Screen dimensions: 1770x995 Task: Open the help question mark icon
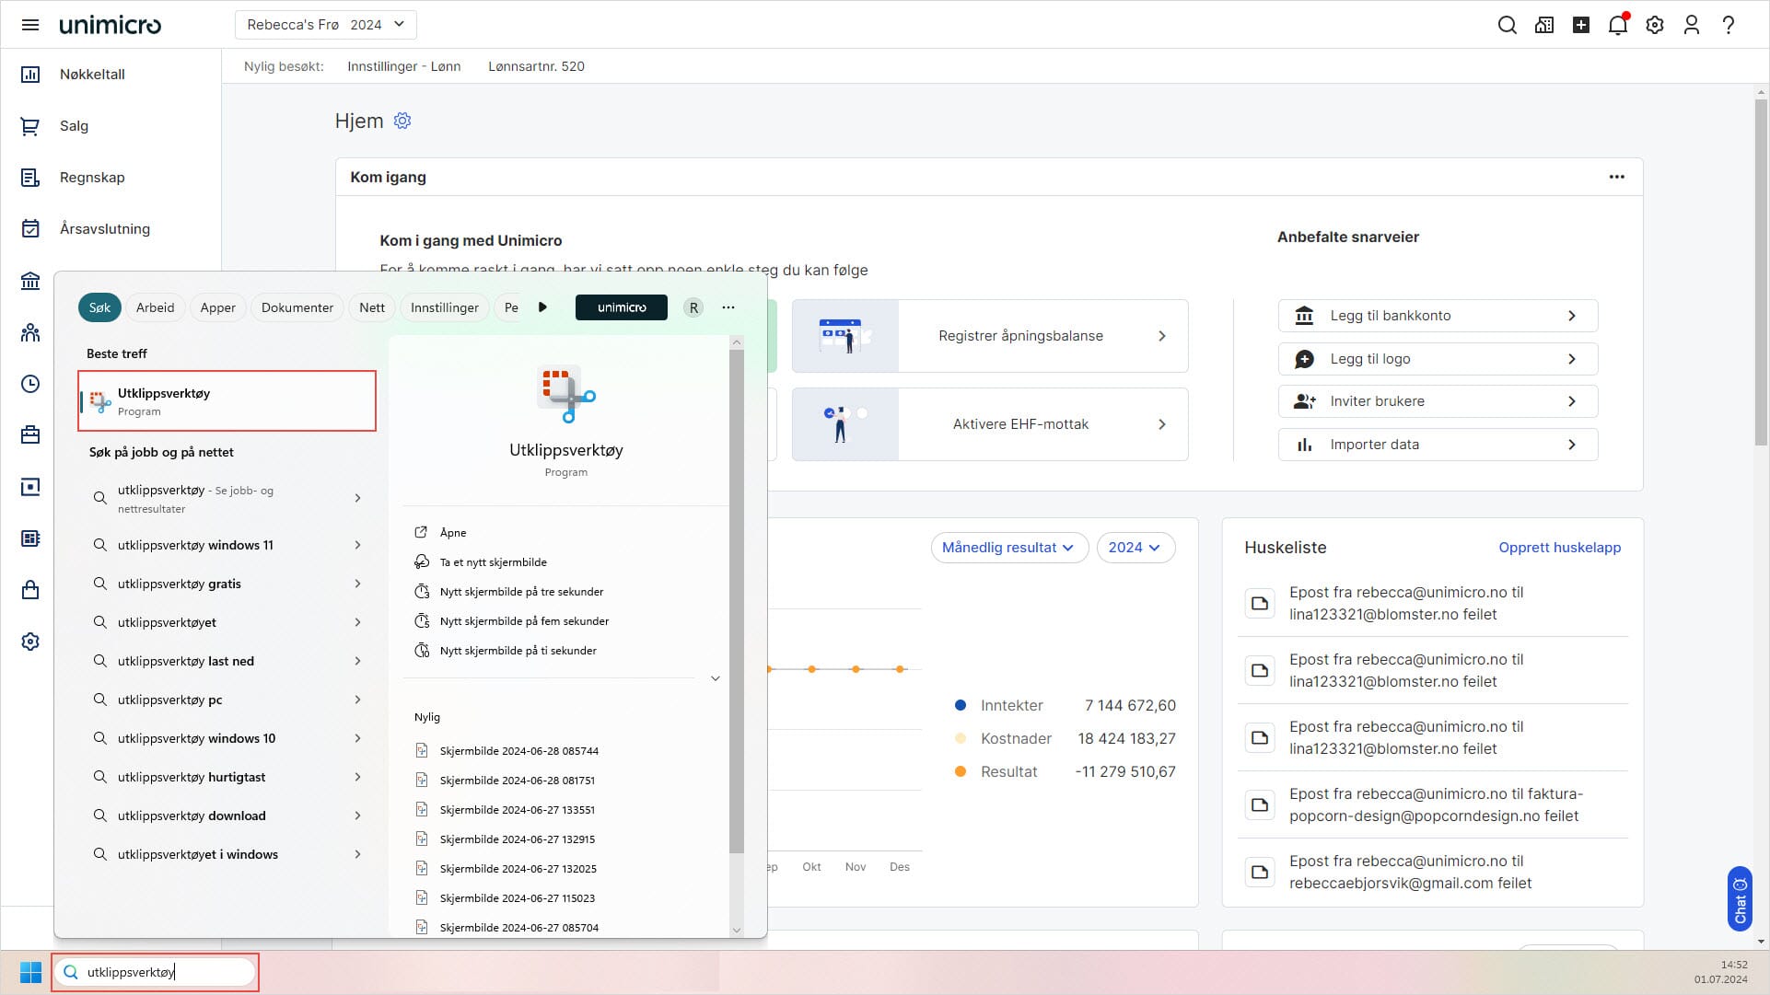pyautogui.click(x=1728, y=25)
